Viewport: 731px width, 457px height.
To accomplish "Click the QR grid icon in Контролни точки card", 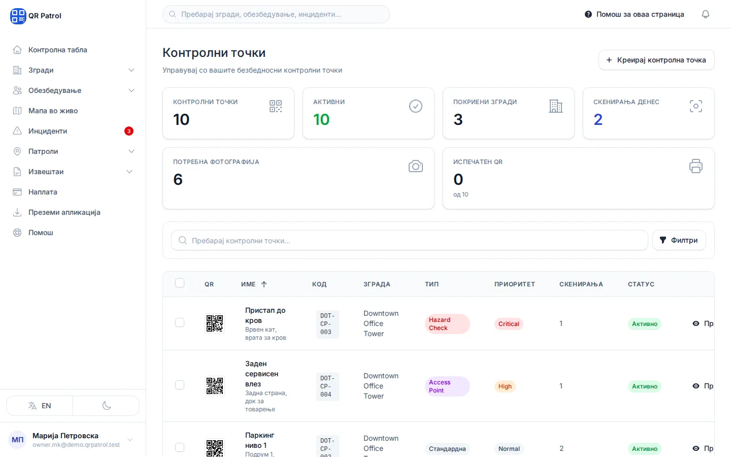I will (x=276, y=106).
